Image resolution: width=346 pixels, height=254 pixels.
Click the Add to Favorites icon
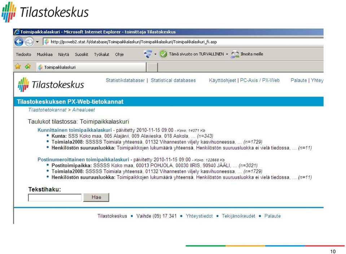click(x=28, y=66)
